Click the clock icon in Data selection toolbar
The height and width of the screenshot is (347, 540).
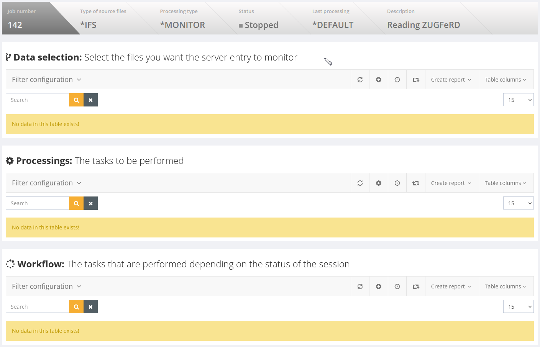coord(397,80)
